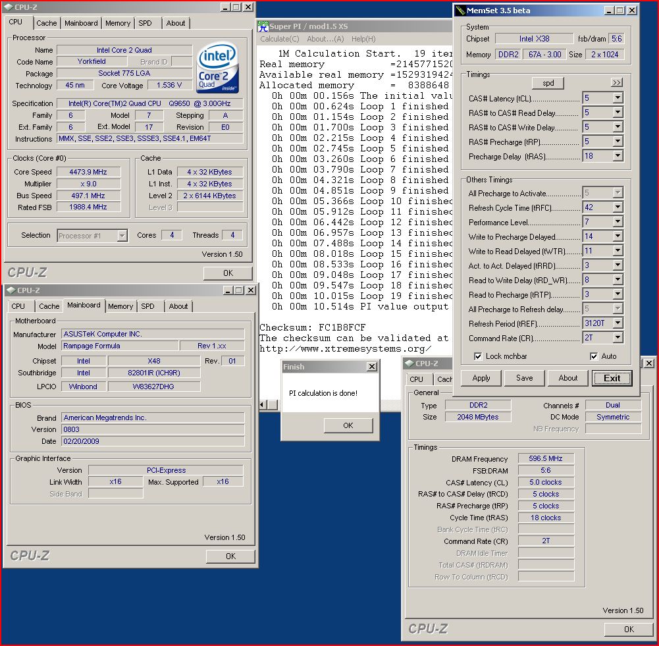The image size is (659, 646).
Task: Click the Memory CPU-Z window title icon
Action: (x=409, y=363)
